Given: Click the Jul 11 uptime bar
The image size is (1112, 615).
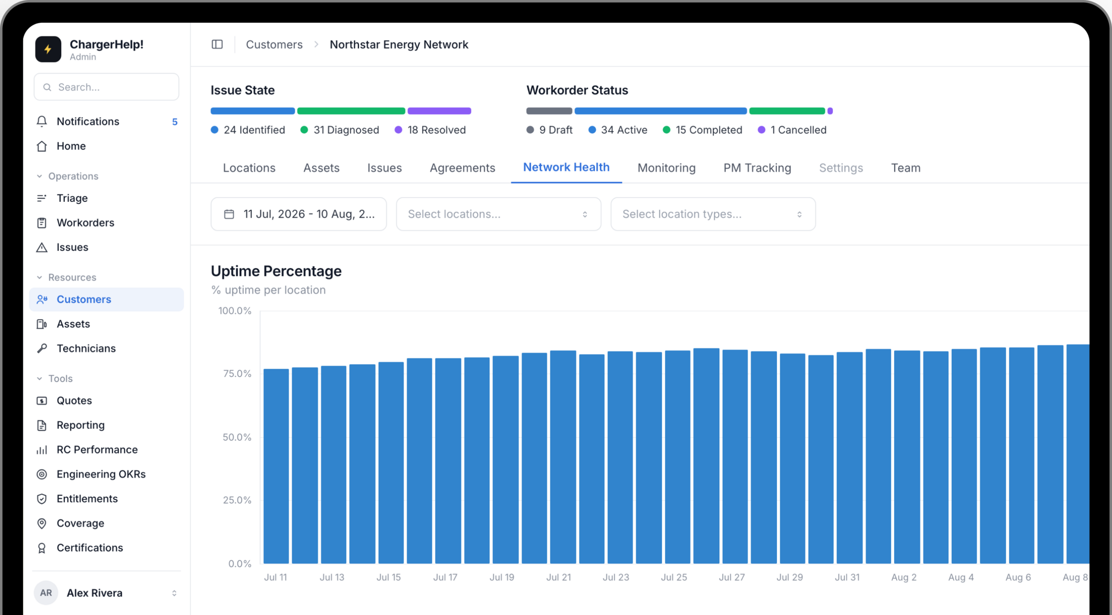Looking at the screenshot, I should click(276, 466).
